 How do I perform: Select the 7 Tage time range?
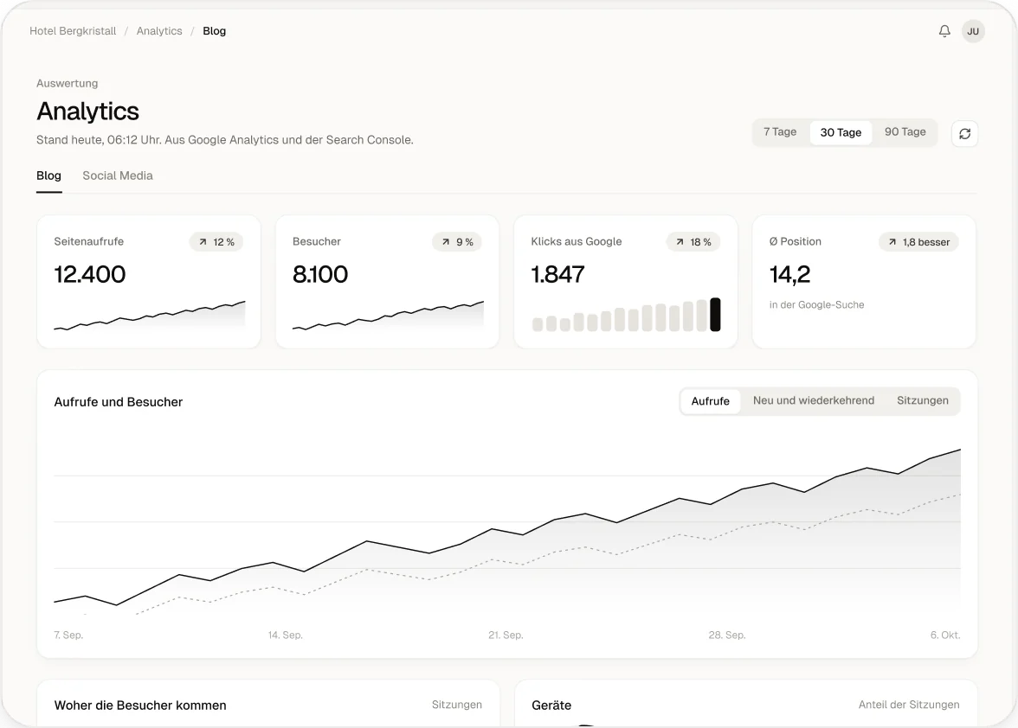pyautogui.click(x=780, y=132)
